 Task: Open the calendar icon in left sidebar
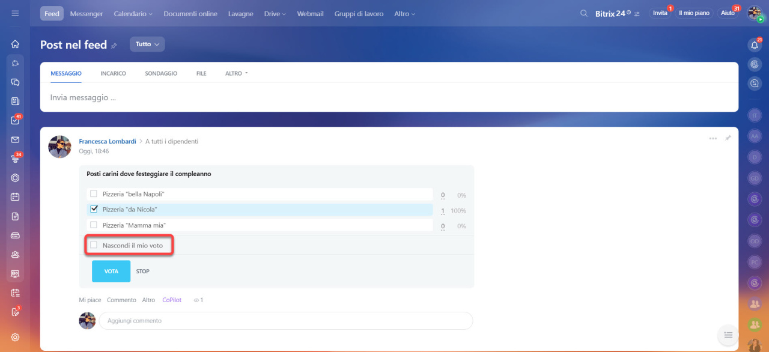tap(15, 197)
